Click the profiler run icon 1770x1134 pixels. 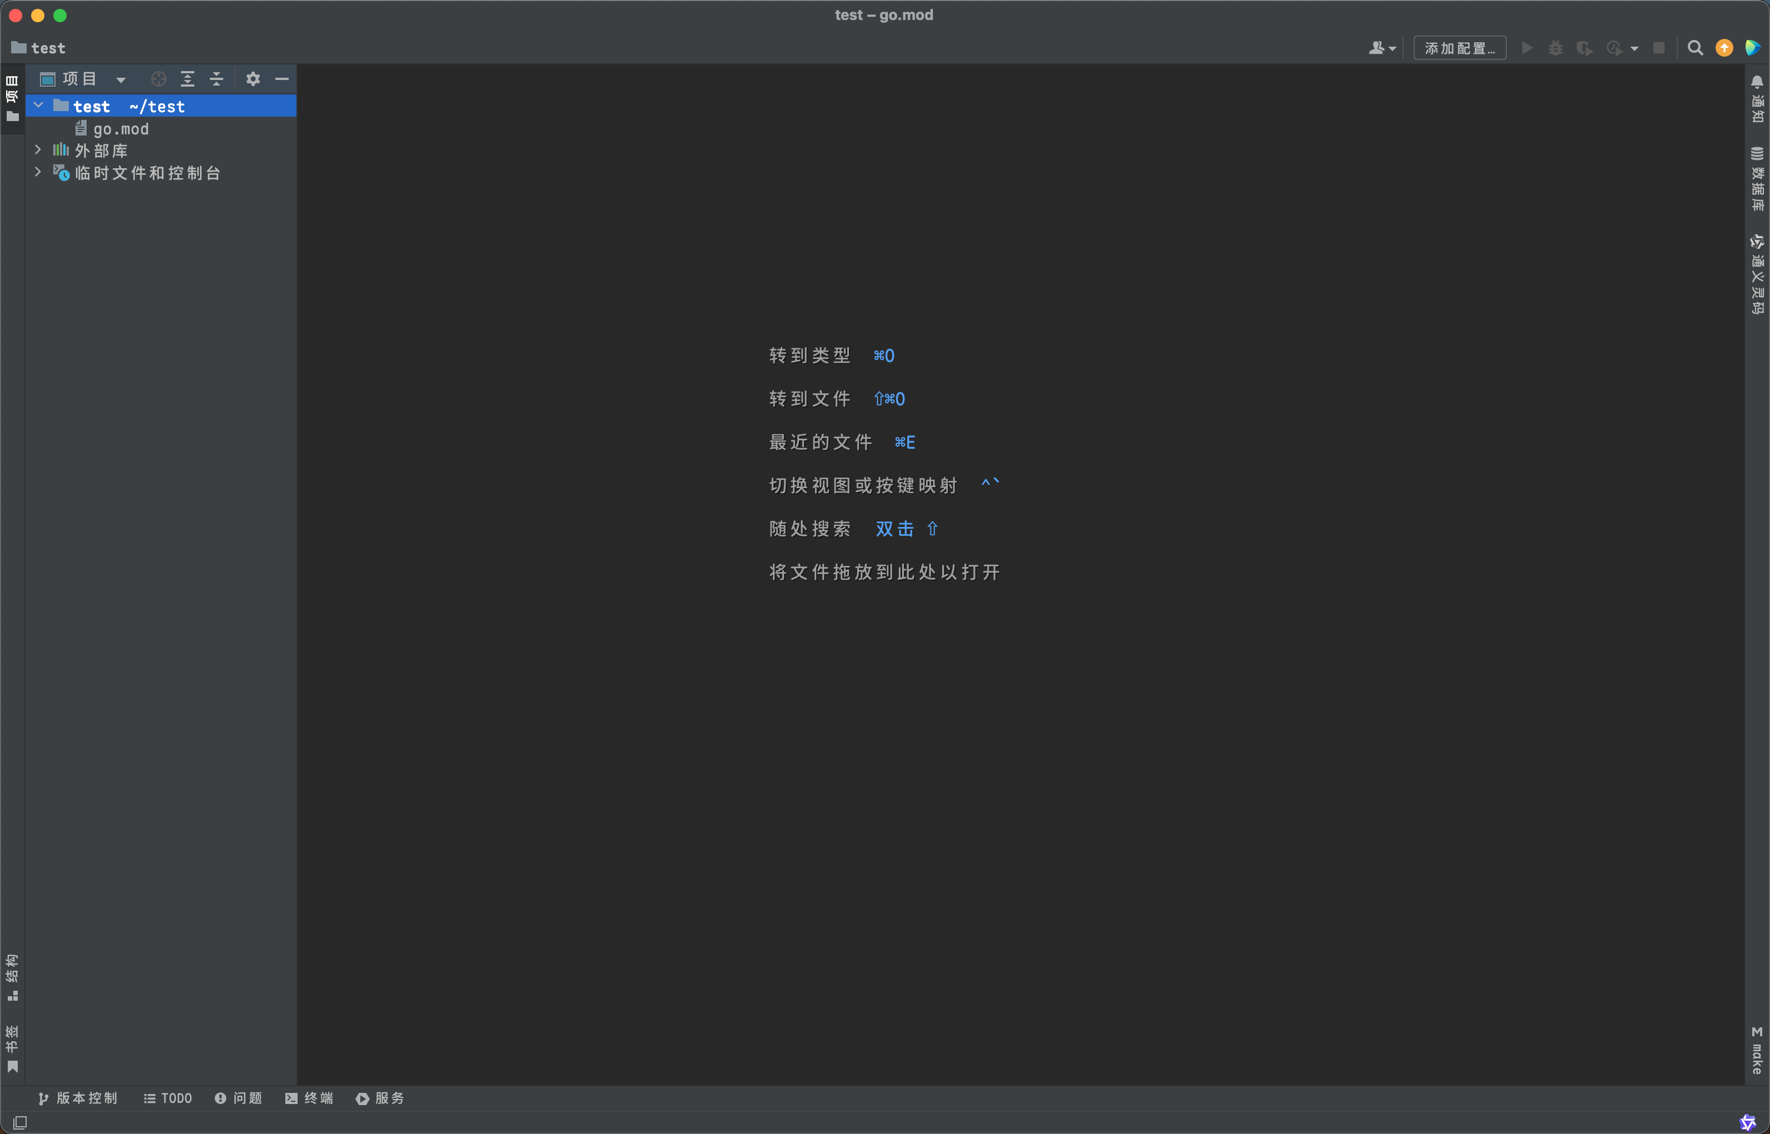click(1614, 48)
